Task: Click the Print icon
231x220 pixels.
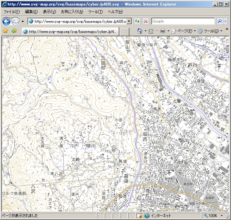Action: [x=162, y=31]
